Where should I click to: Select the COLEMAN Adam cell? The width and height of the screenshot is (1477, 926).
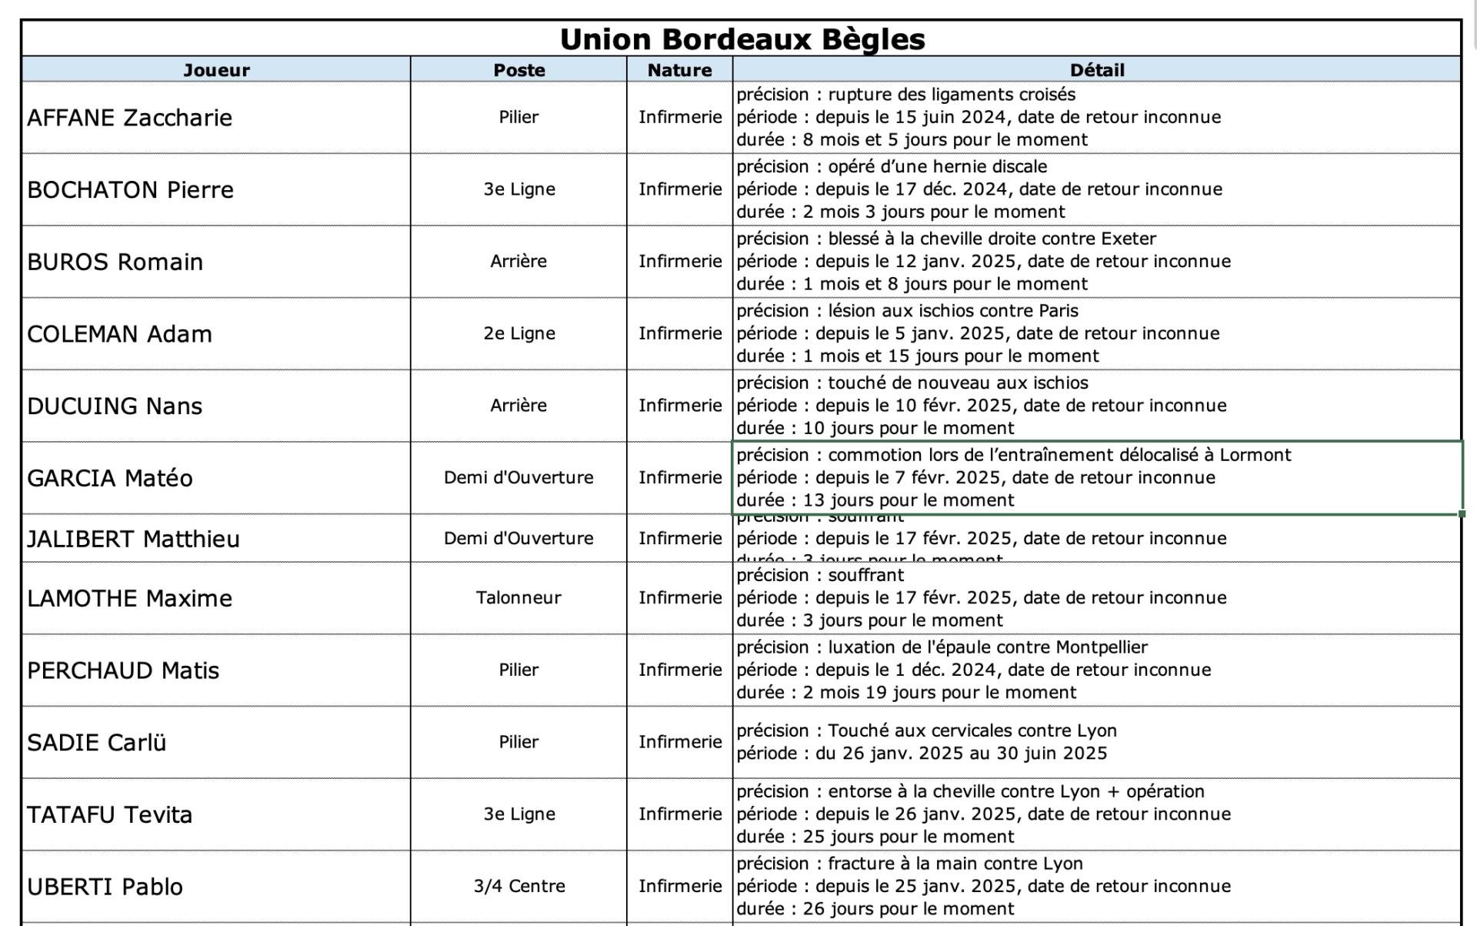(x=216, y=333)
